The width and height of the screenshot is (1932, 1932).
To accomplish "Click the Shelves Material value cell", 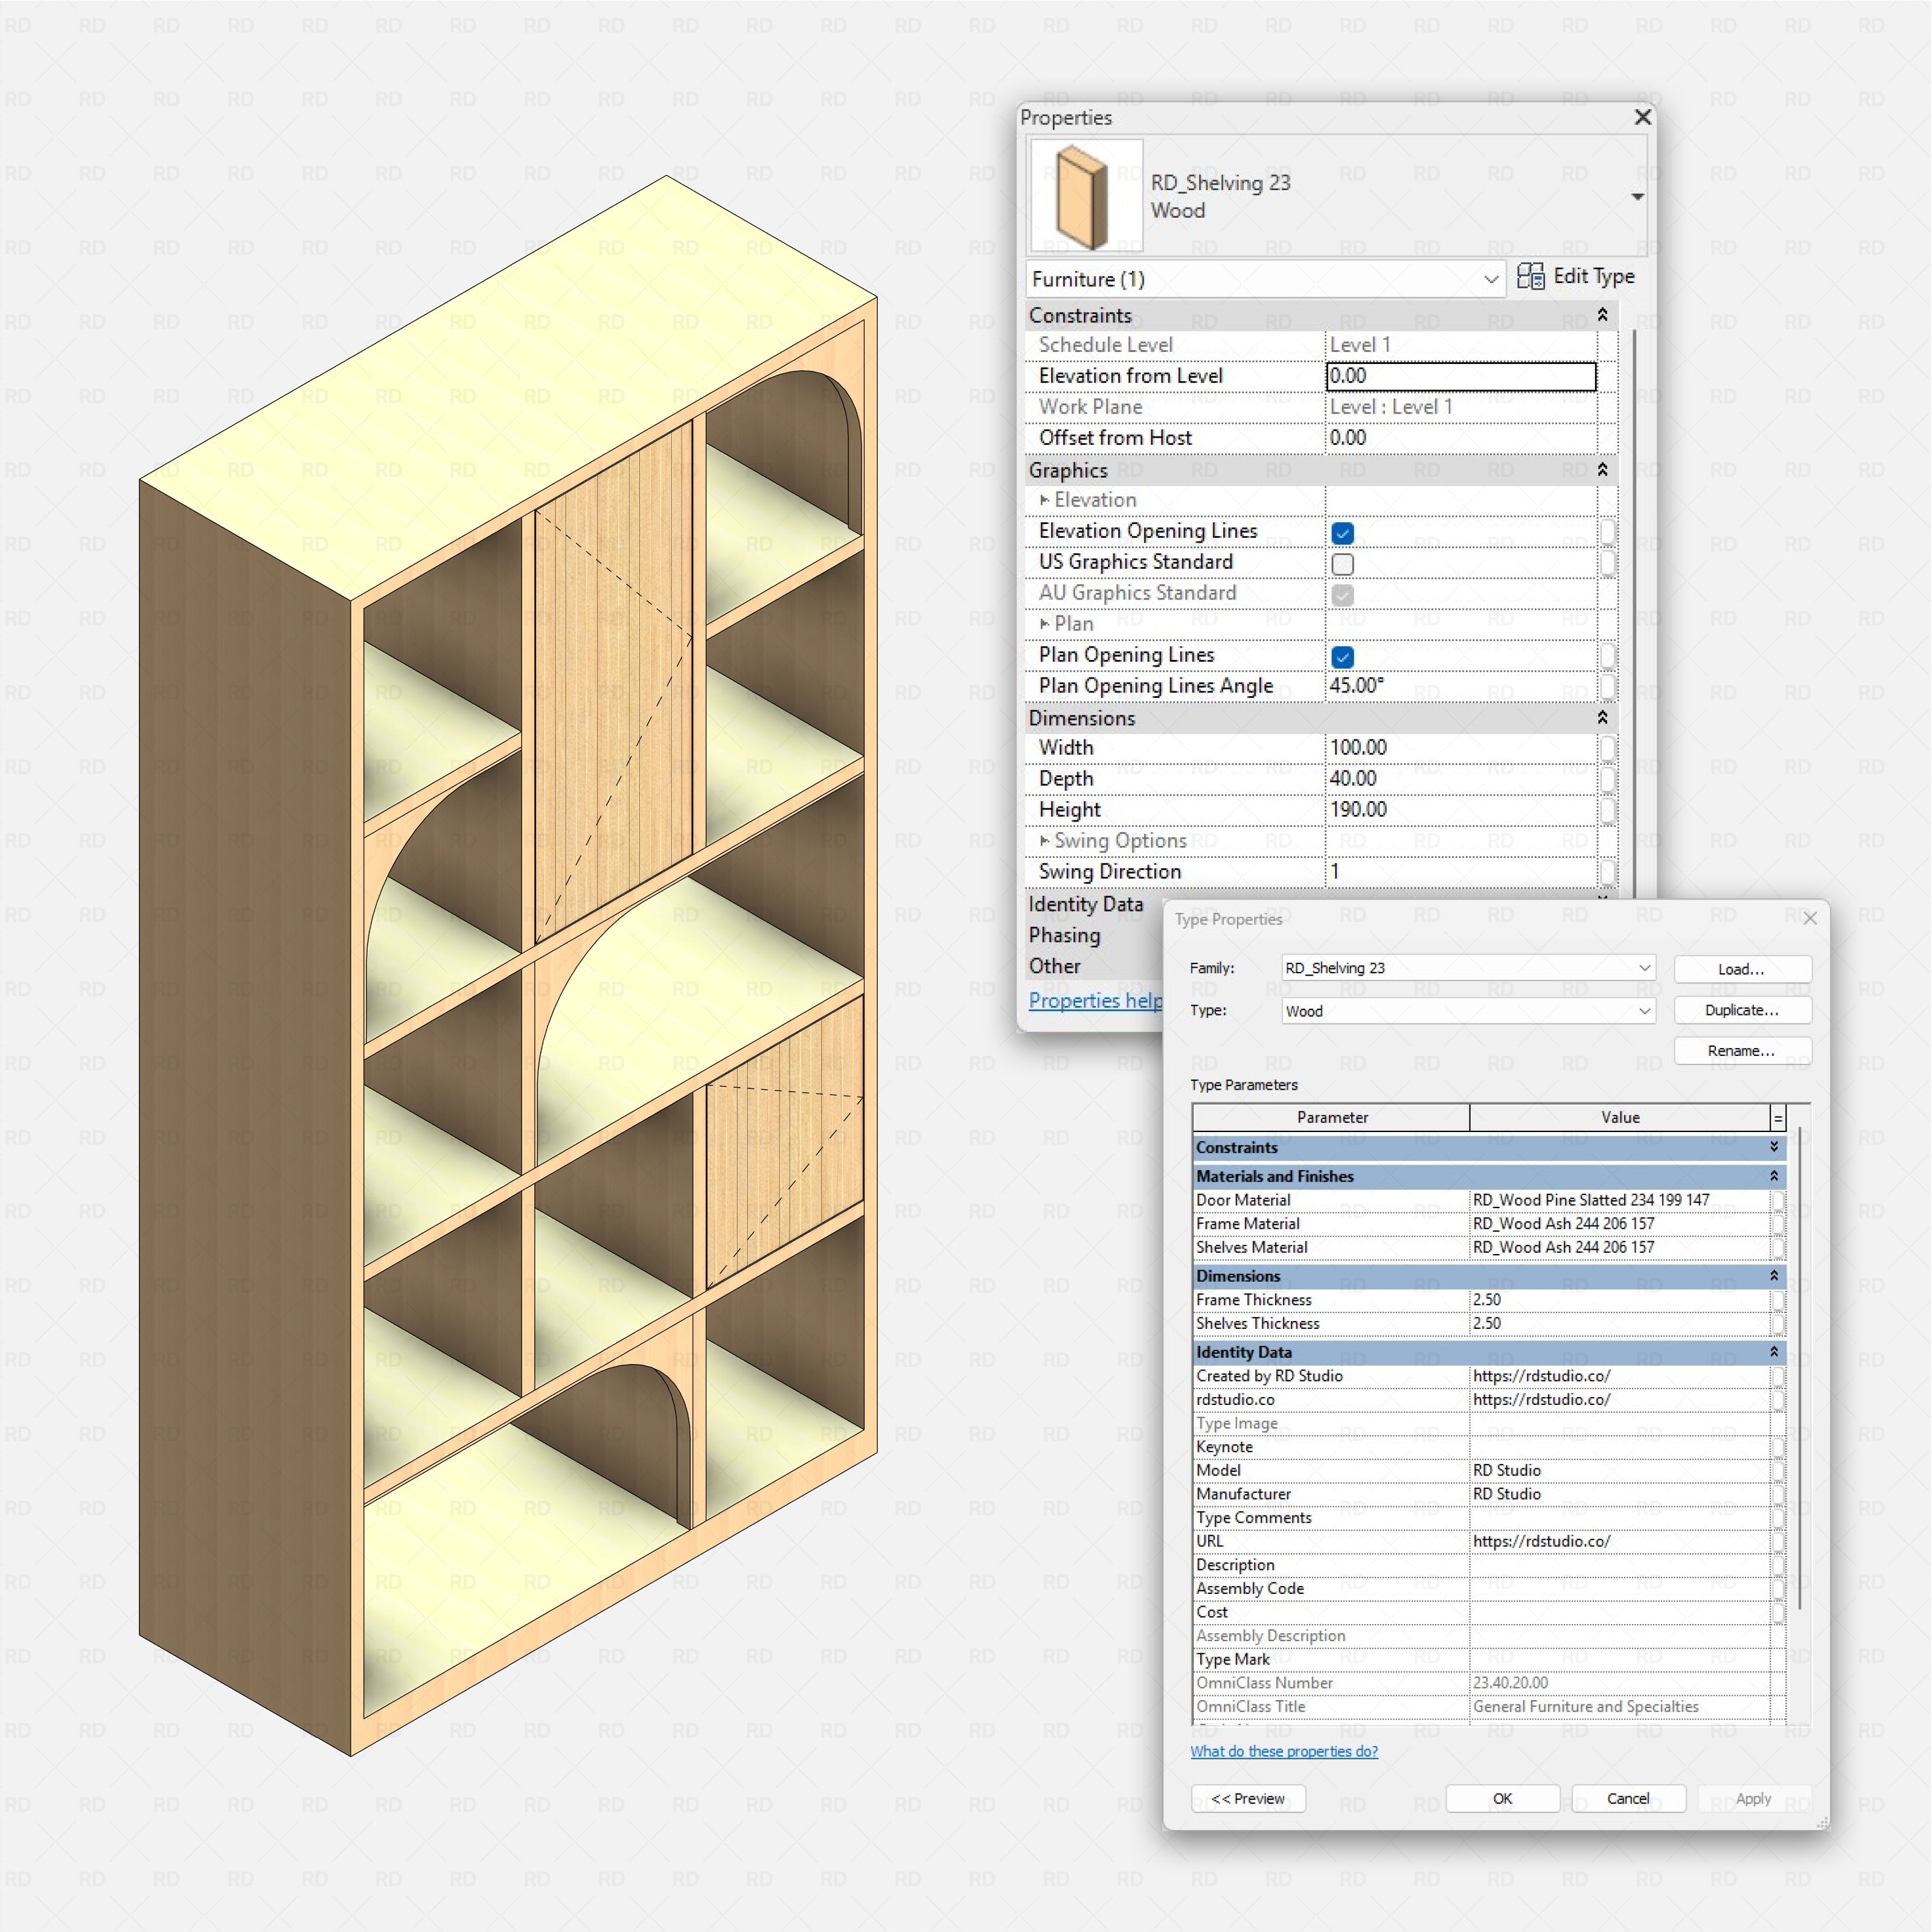I will pos(1619,1248).
